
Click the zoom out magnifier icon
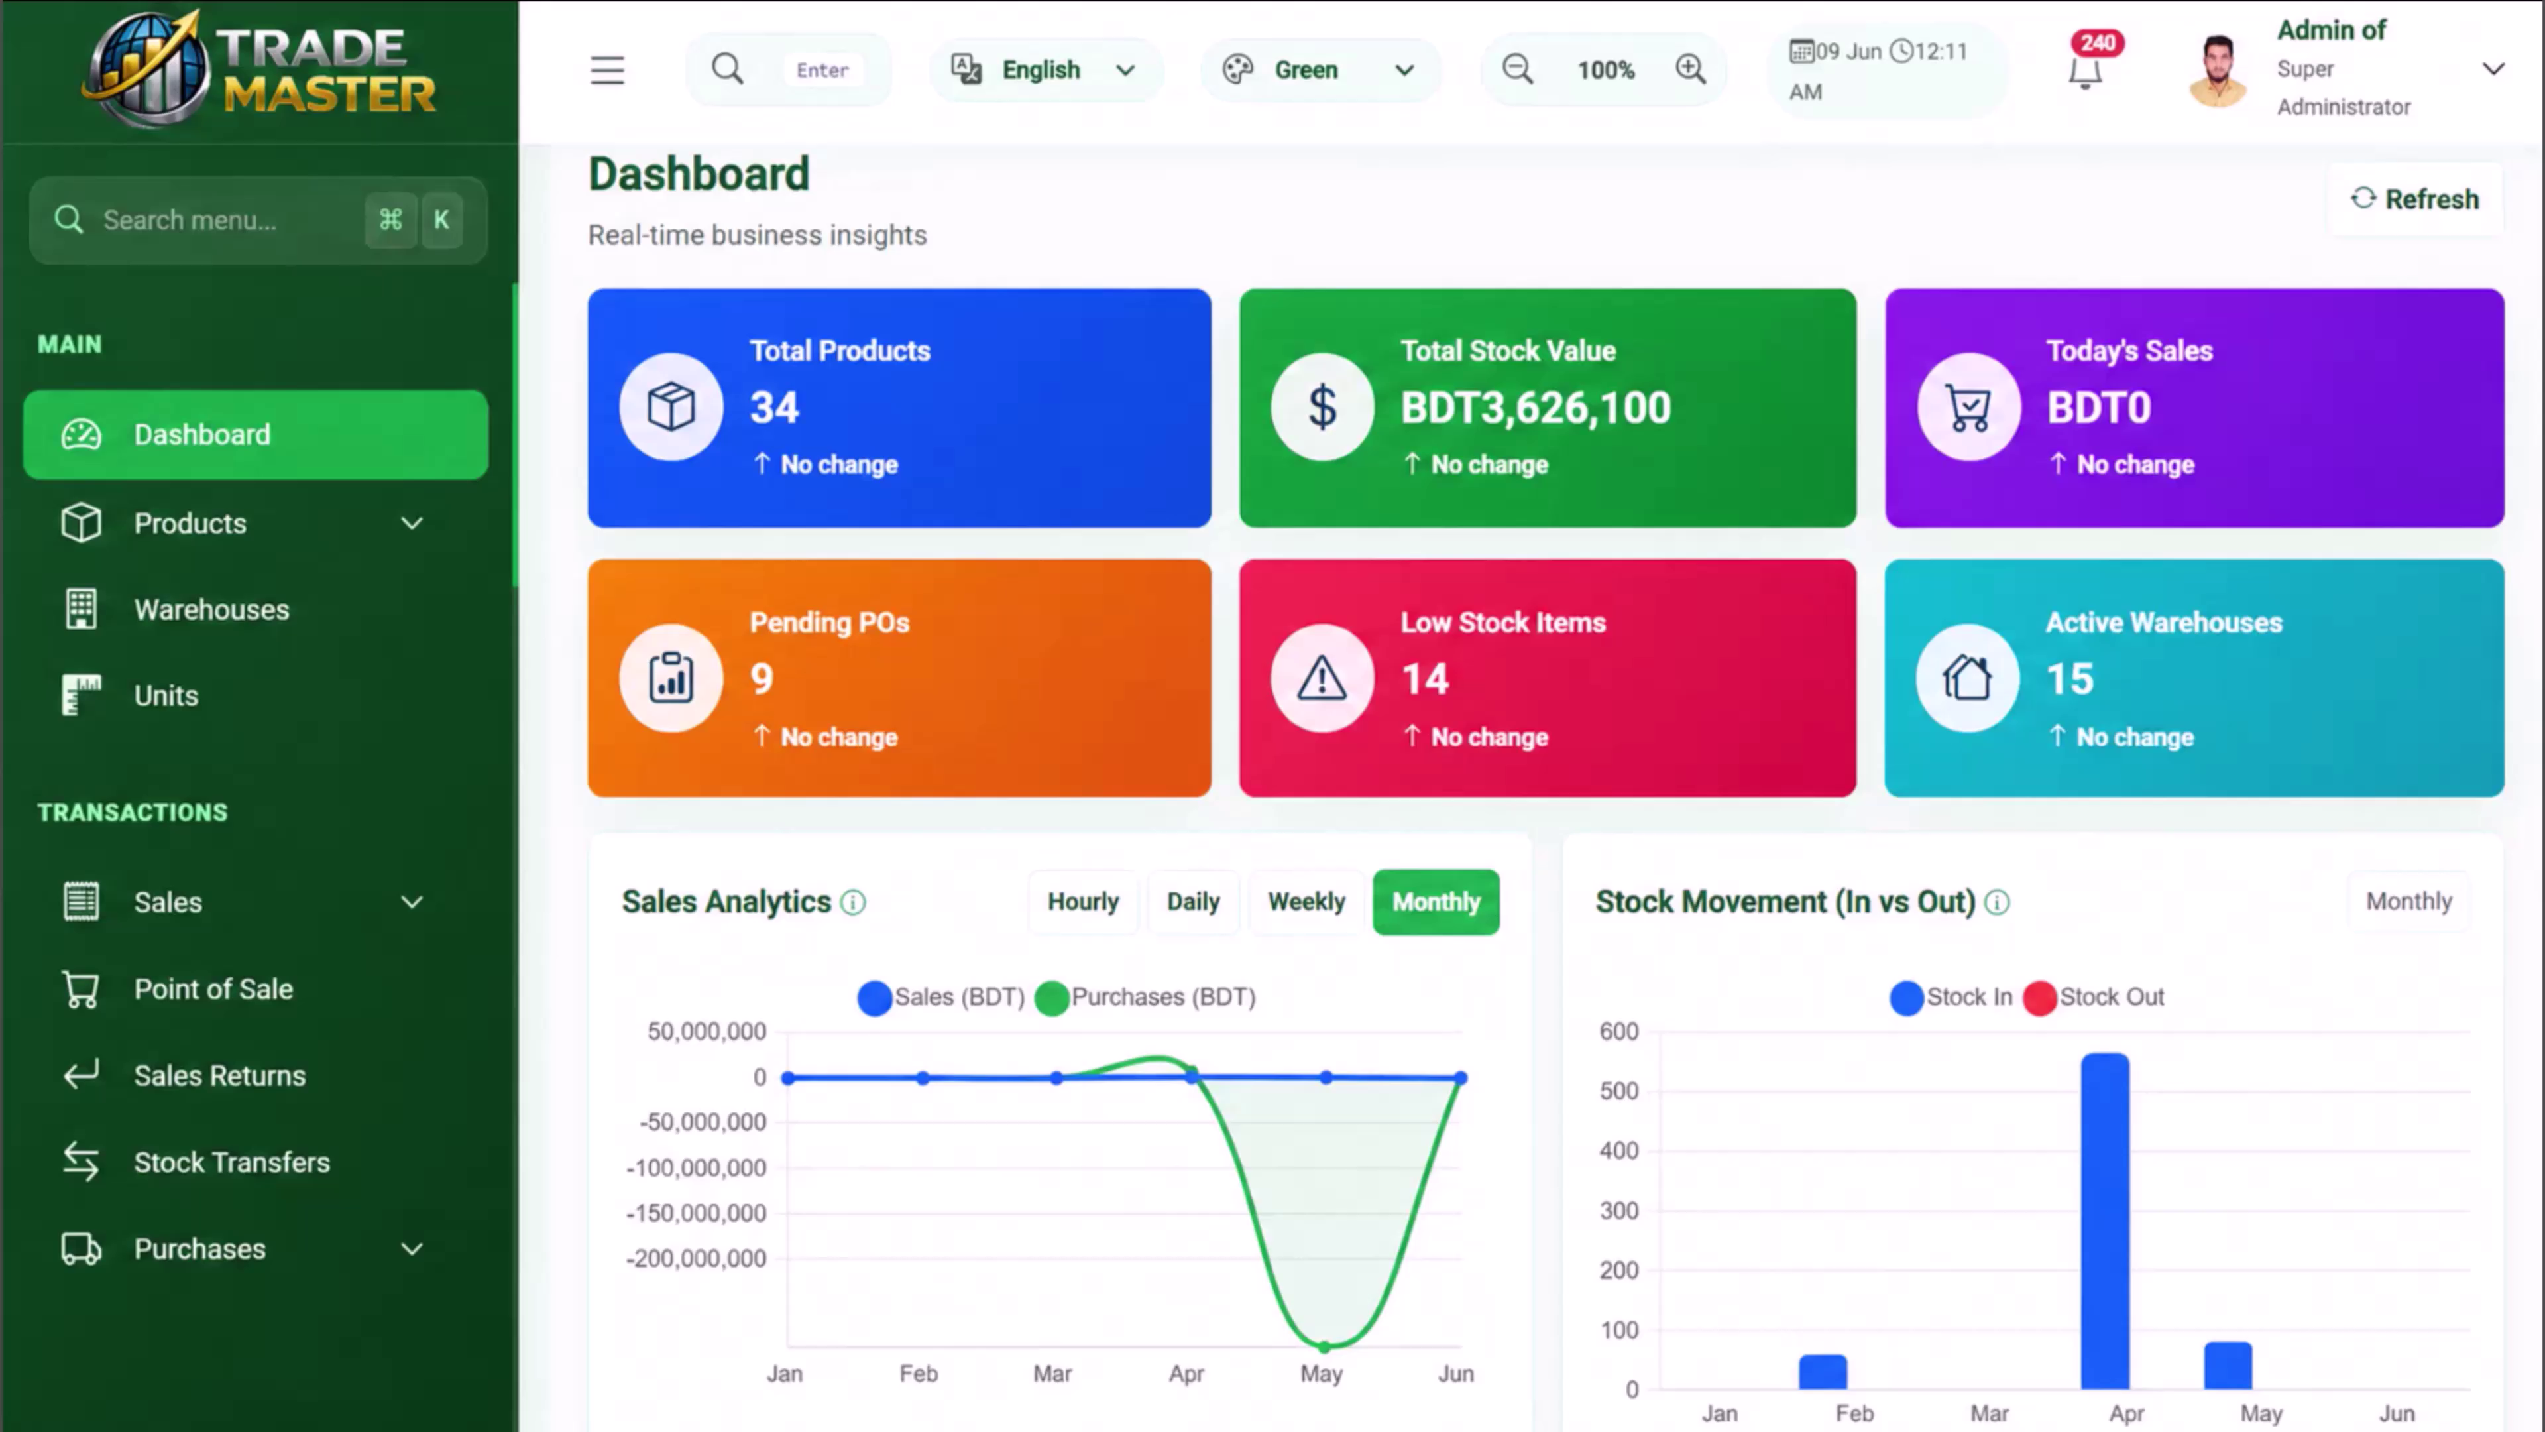[1518, 69]
